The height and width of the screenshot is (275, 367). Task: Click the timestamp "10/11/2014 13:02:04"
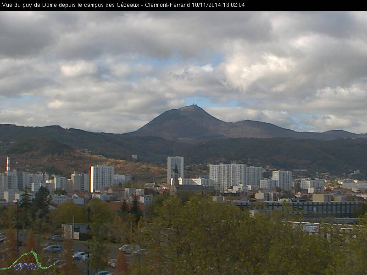point(218,5)
